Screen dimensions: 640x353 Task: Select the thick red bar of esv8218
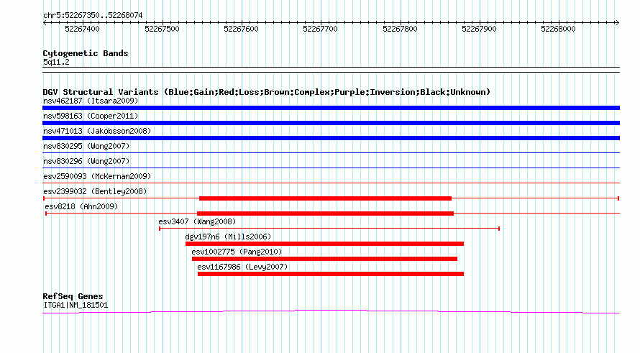point(325,214)
